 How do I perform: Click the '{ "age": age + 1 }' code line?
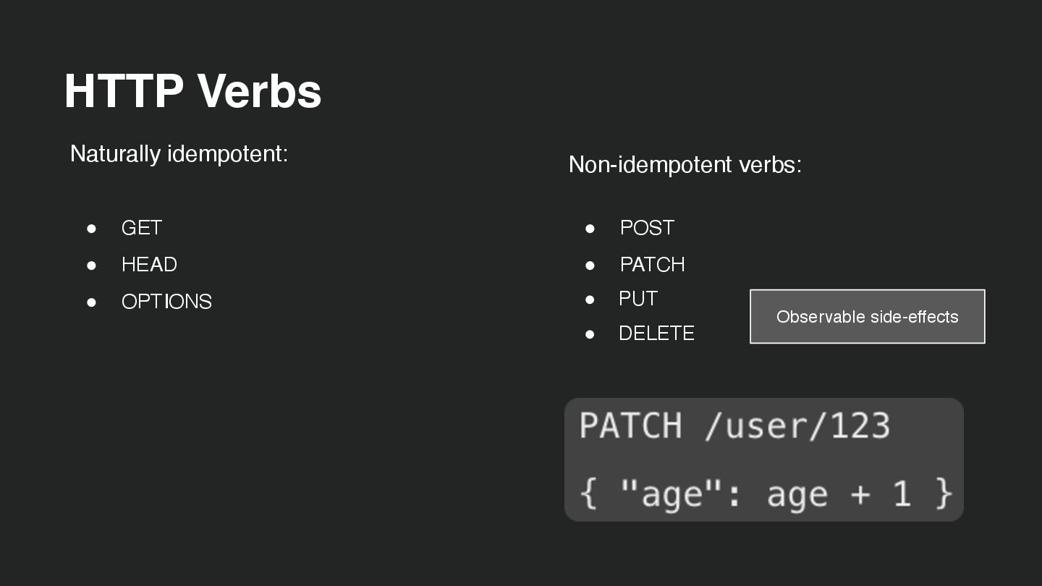pyautogui.click(x=766, y=493)
